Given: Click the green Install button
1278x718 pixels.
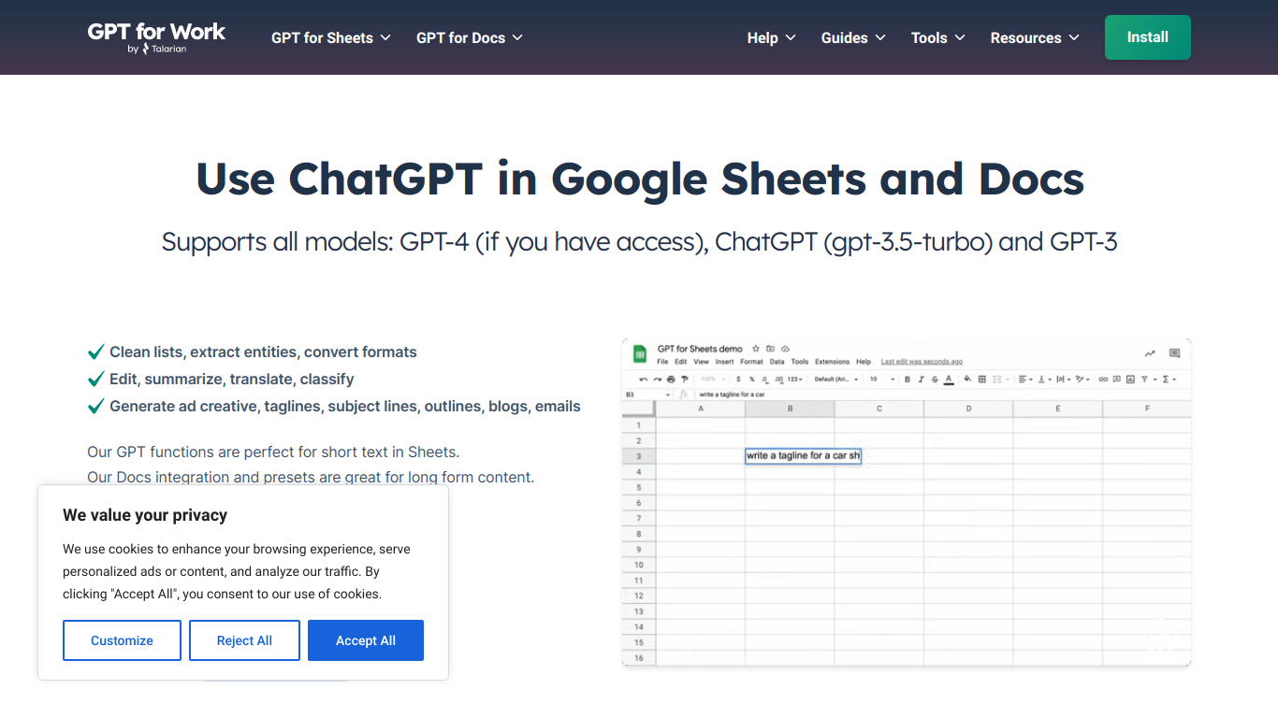Looking at the screenshot, I should pyautogui.click(x=1147, y=37).
